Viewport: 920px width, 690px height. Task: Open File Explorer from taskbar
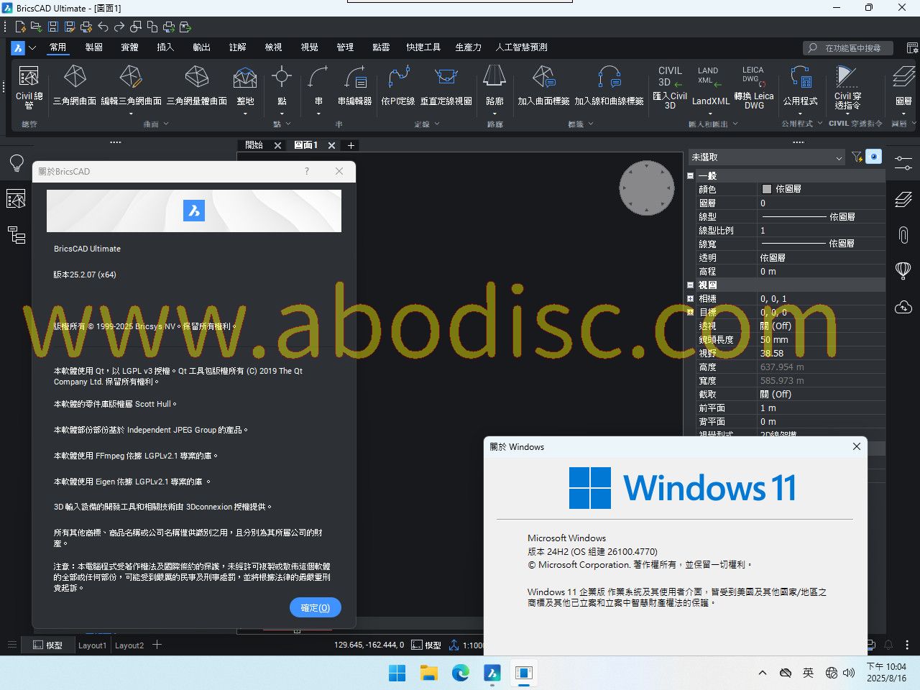tap(429, 673)
